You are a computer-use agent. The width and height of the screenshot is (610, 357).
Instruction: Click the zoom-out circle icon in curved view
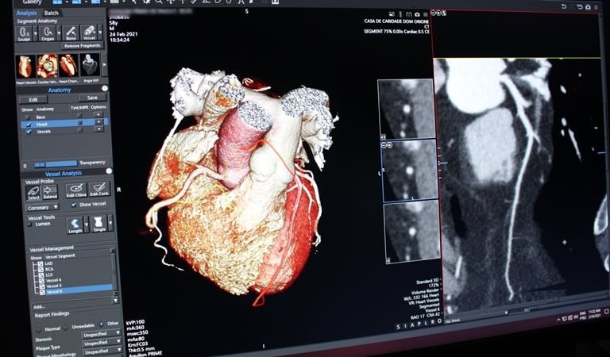tap(434, 13)
